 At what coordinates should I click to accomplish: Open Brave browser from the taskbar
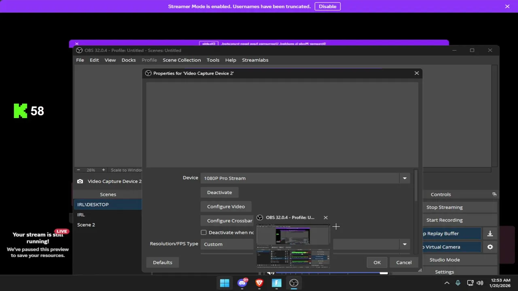click(x=259, y=283)
